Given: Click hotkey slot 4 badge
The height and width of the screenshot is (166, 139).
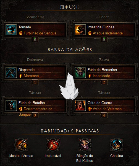Looking at the screenshot, I should pyautogui.click(x=104, y=115).
